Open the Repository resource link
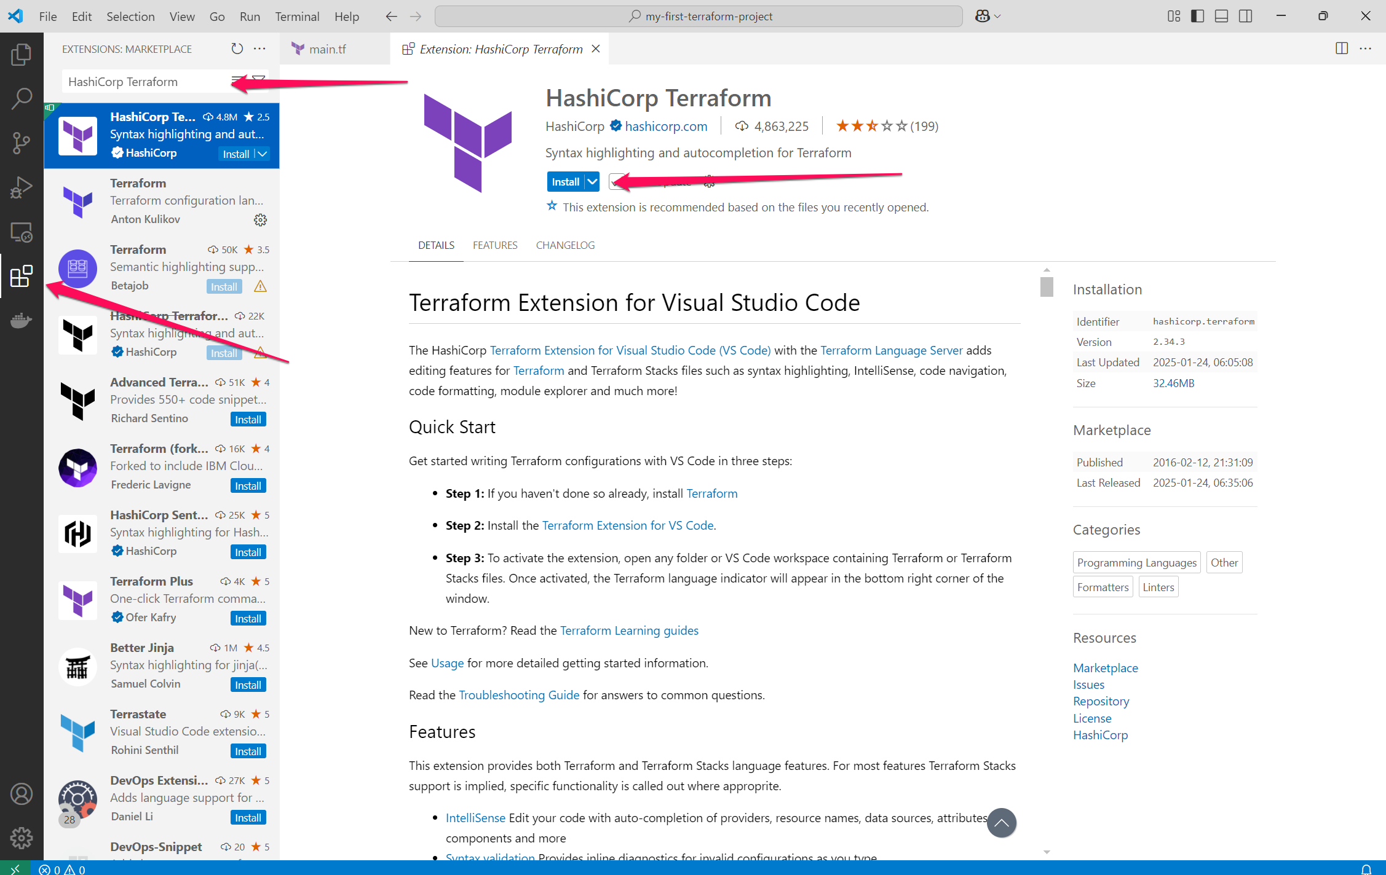The width and height of the screenshot is (1386, 875). pos(1101,701)
